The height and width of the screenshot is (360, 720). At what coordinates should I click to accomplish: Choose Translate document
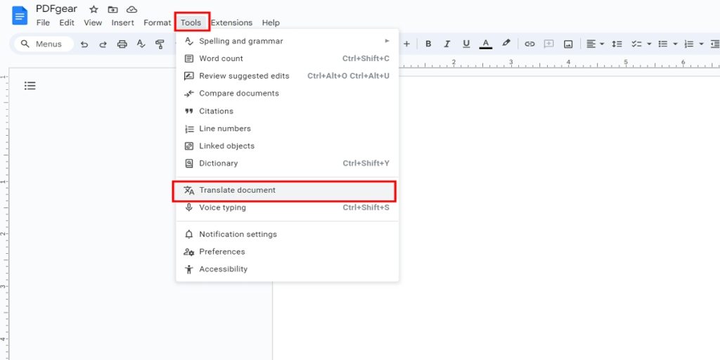pyautogui.click(x=288, y=190)
